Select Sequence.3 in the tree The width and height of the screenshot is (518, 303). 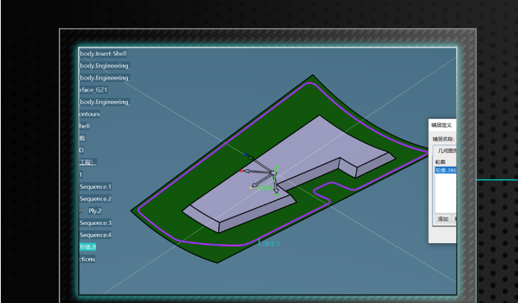(96, 223)
